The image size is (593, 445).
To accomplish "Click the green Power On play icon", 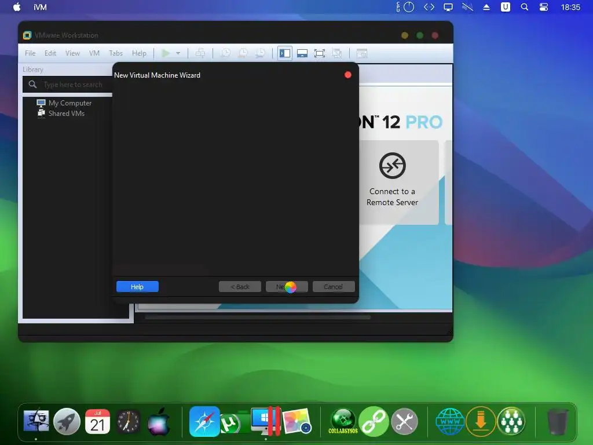I will pos(166,53).
